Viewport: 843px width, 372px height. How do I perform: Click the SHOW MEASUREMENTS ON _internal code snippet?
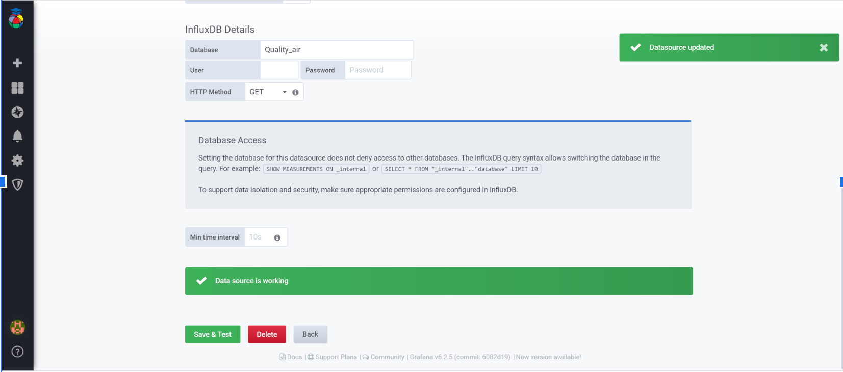point(316,169)
